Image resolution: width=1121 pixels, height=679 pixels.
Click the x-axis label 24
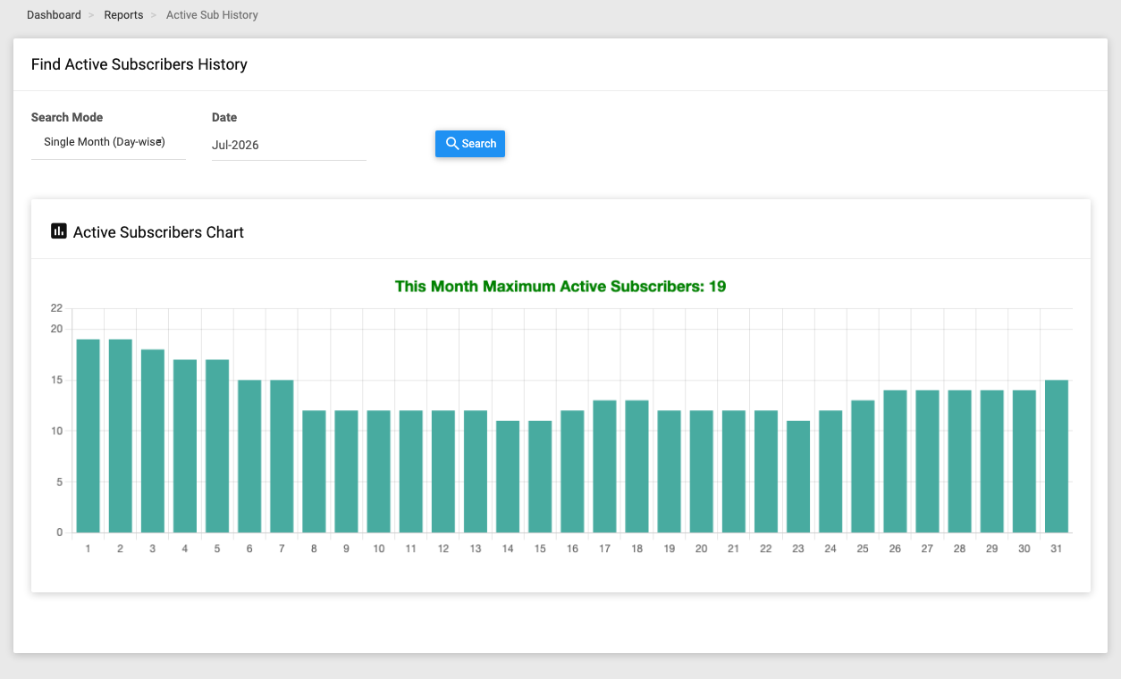[830, 549]
